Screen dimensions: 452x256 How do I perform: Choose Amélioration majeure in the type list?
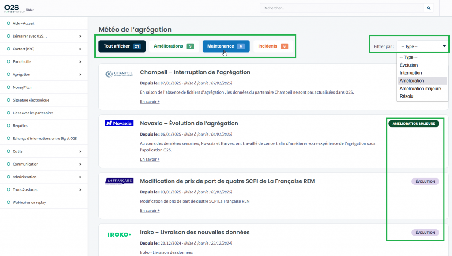click(420, 88)
